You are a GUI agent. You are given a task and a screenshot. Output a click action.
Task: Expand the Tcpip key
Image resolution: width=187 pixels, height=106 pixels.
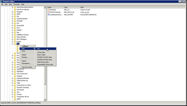click(x=12, y=83)
